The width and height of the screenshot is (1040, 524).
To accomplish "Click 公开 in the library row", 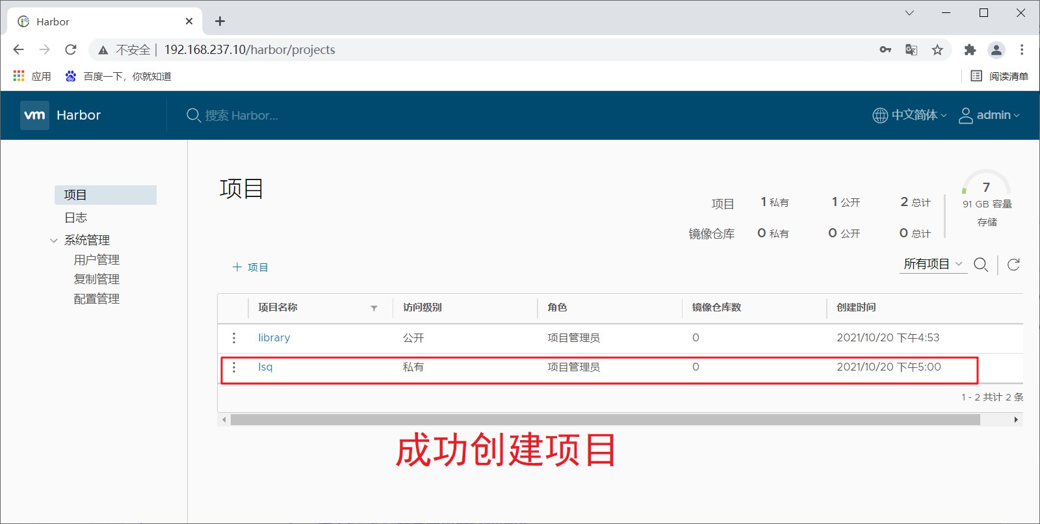I will (413, 338).
